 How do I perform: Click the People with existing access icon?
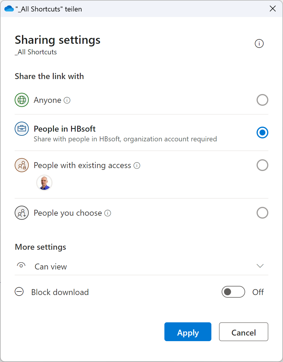(22, 165)
